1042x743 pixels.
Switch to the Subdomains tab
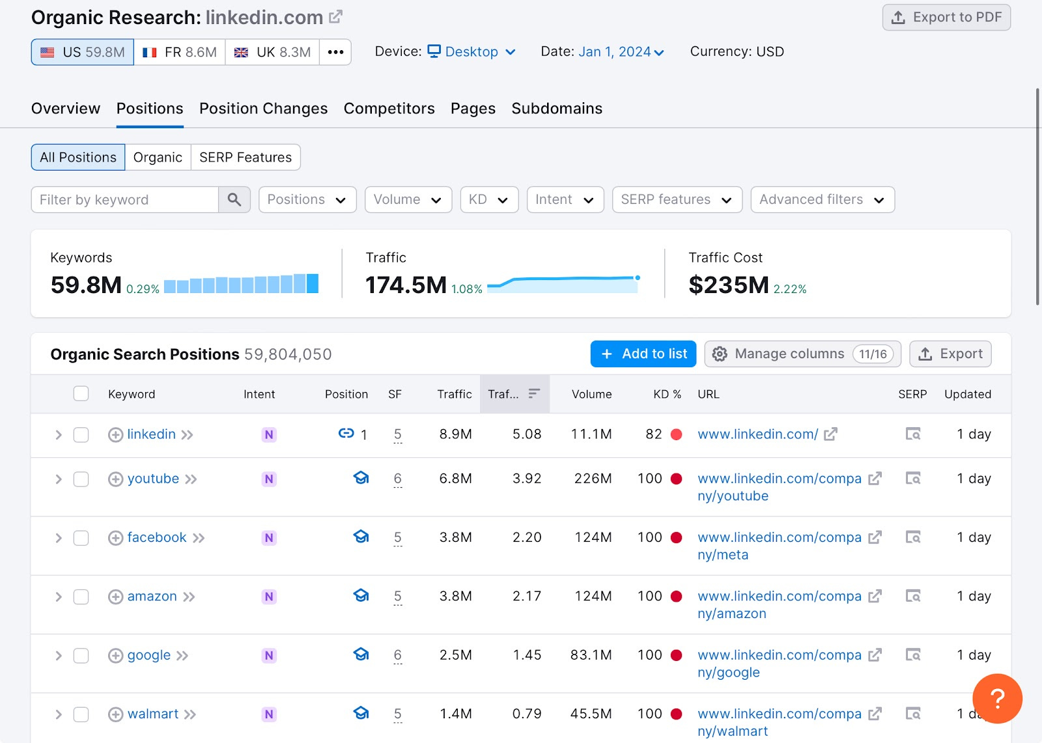(557, 109)
